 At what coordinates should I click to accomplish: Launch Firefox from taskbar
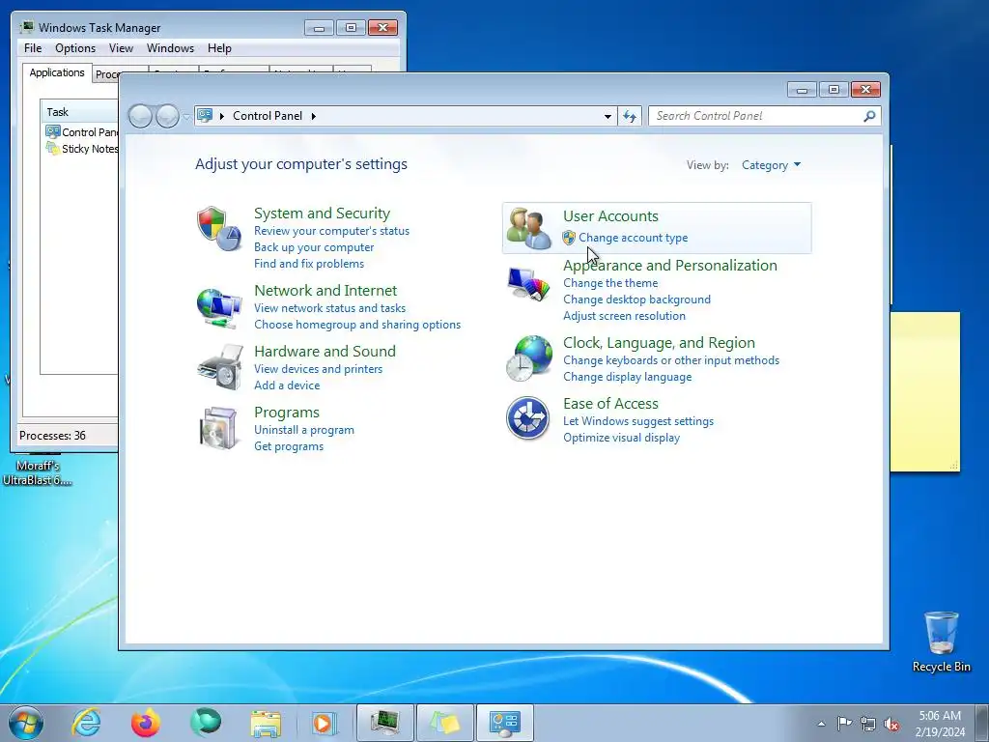click(145, 723)
